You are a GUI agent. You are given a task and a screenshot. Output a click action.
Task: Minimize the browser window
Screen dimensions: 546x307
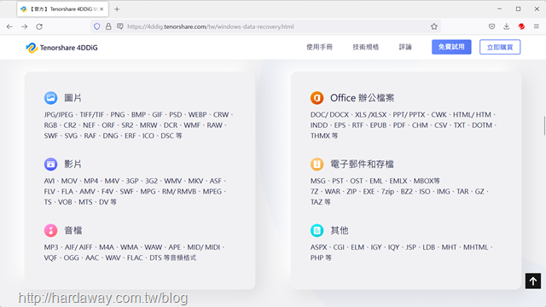tap(499, 9)
